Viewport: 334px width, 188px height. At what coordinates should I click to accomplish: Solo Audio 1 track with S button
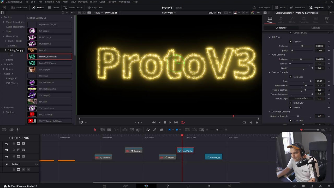click(23, 169)
